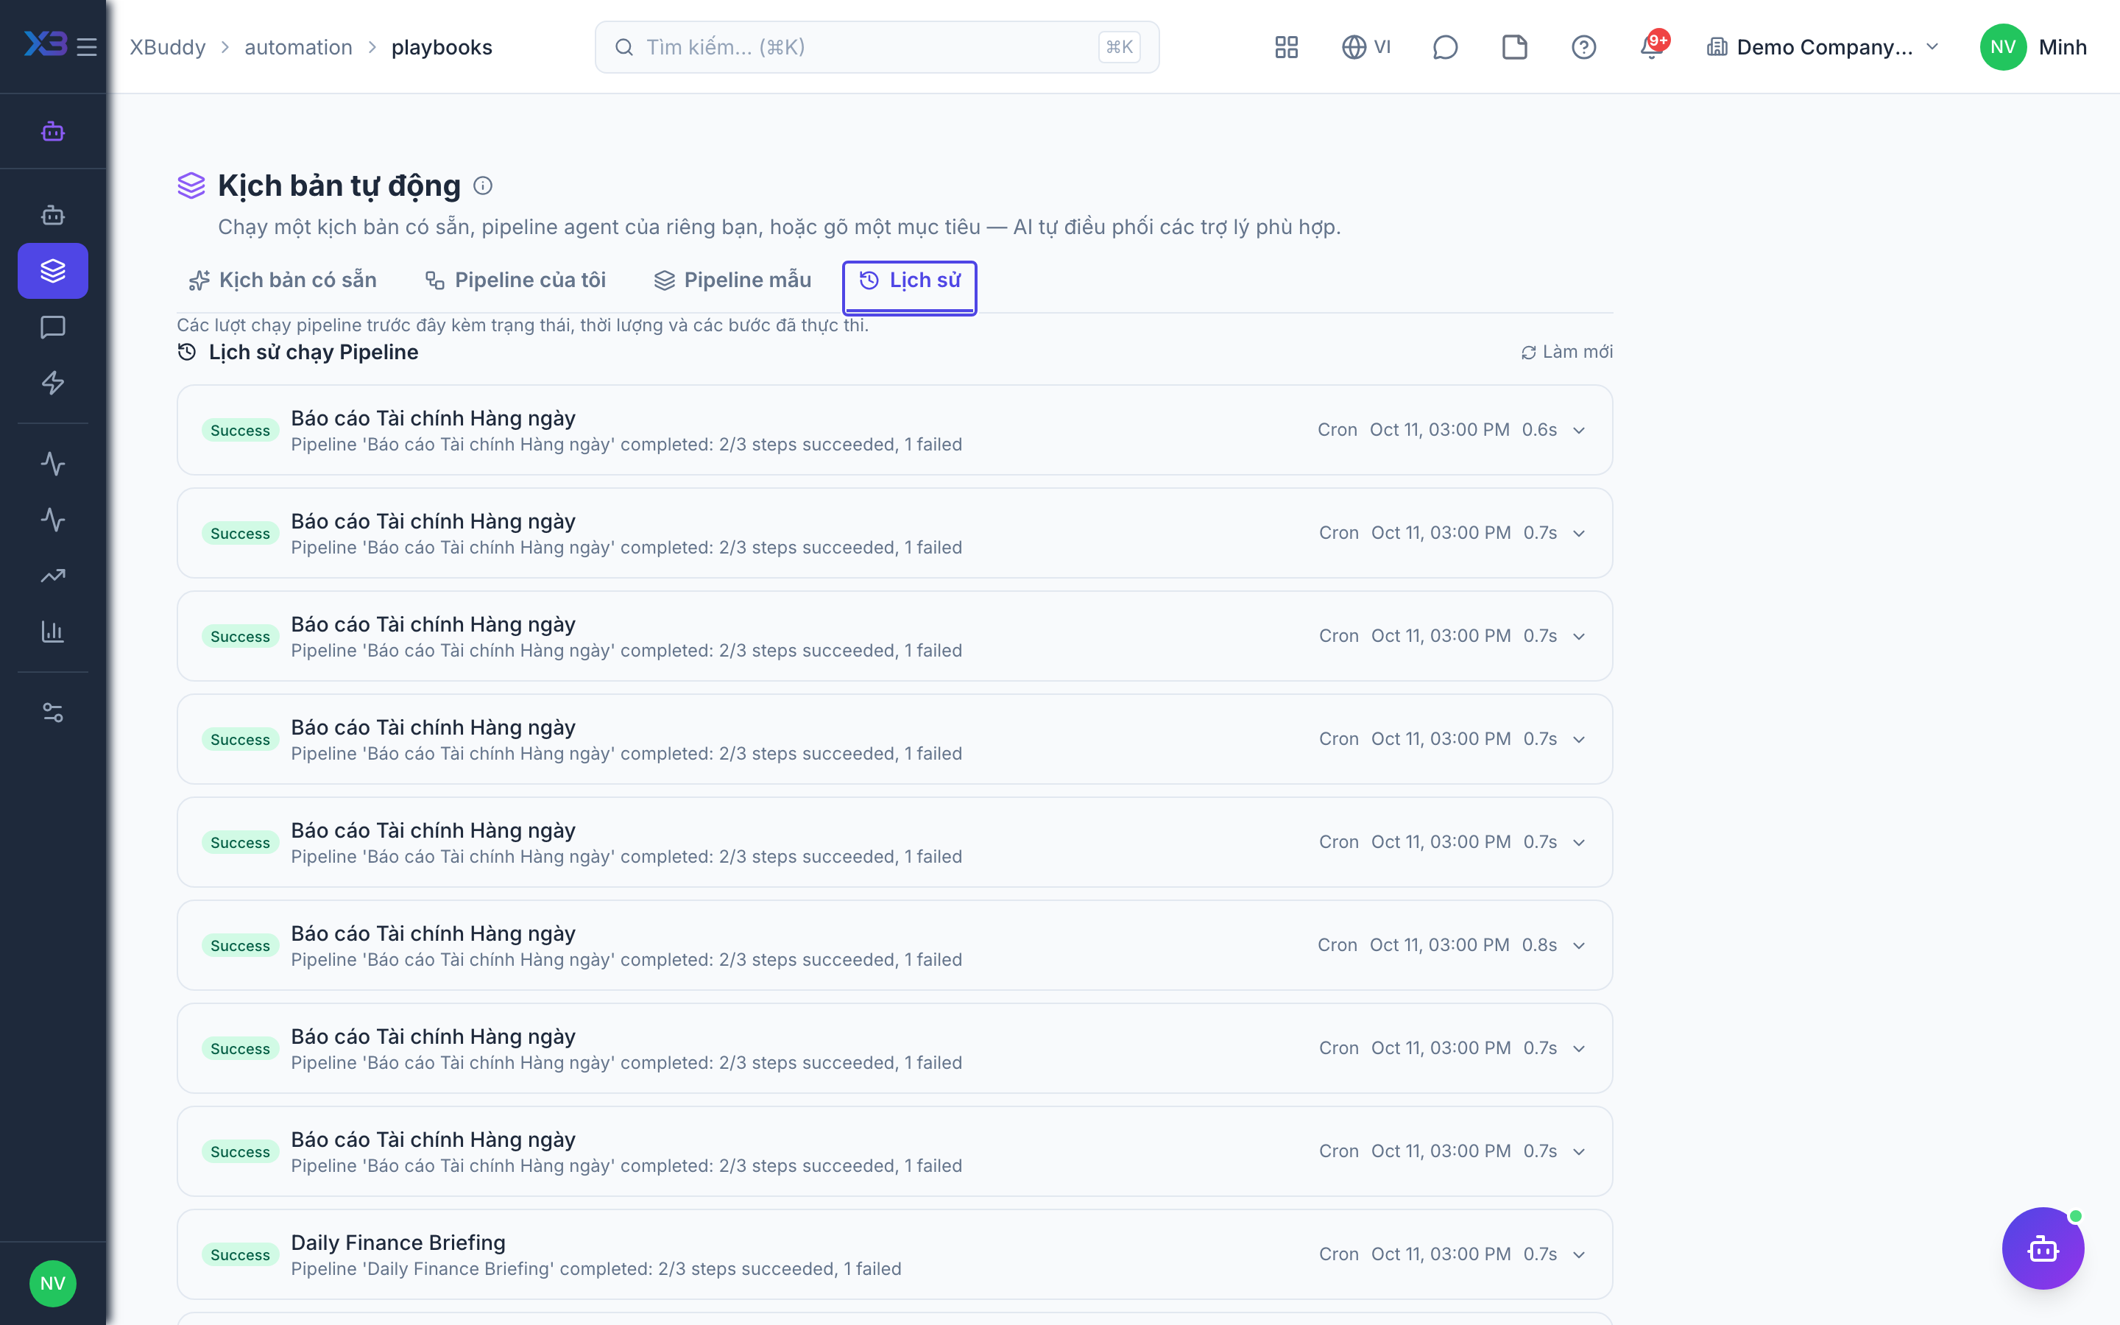The width and height of the screenshot is (2120, 1325).
Task: Click the Làm mới refresh button
Action: (1566, 351)
